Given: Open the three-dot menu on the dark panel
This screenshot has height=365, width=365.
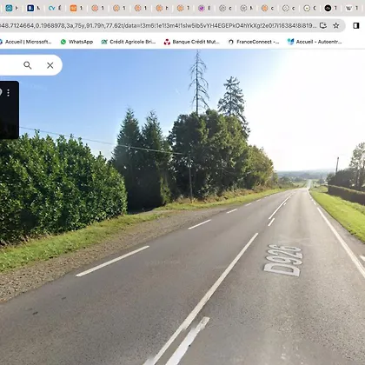Looking at the screenshot, I should click(9, 93).
